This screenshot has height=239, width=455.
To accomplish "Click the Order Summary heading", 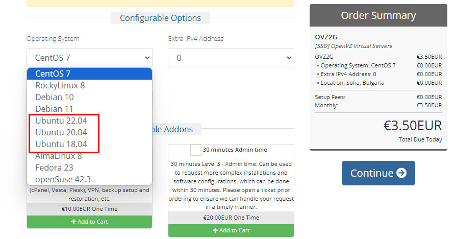I will [378, 15].
